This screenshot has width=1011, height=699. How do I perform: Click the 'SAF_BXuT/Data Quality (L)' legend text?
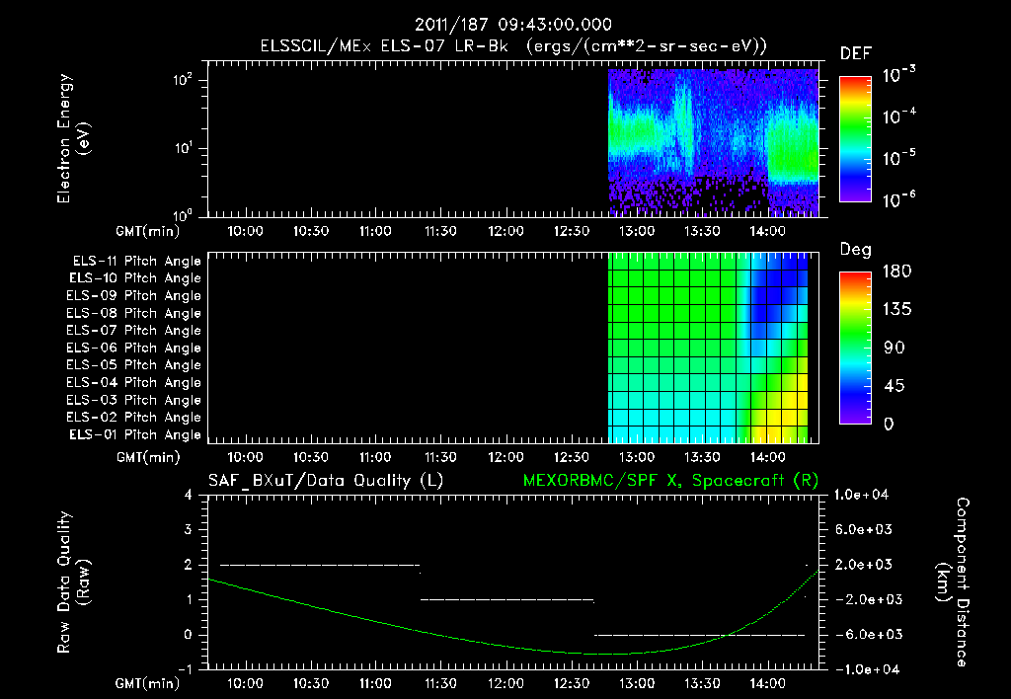click(326, 481)
